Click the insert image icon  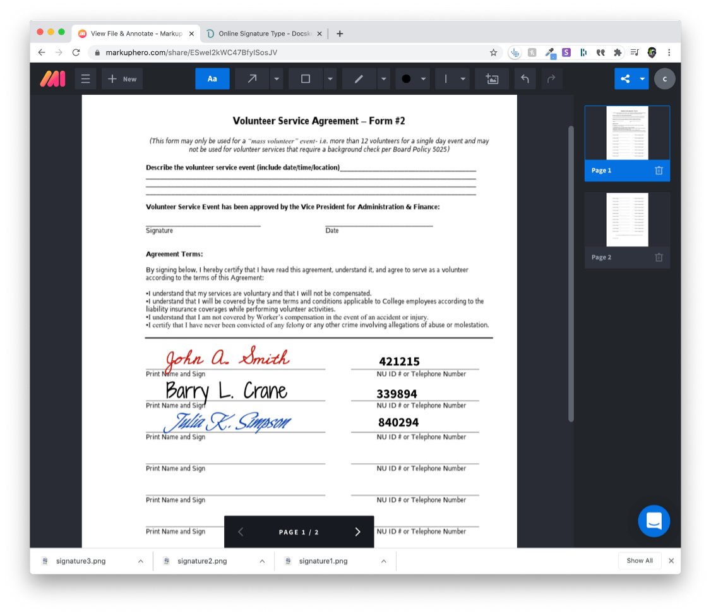pos(492,79)
